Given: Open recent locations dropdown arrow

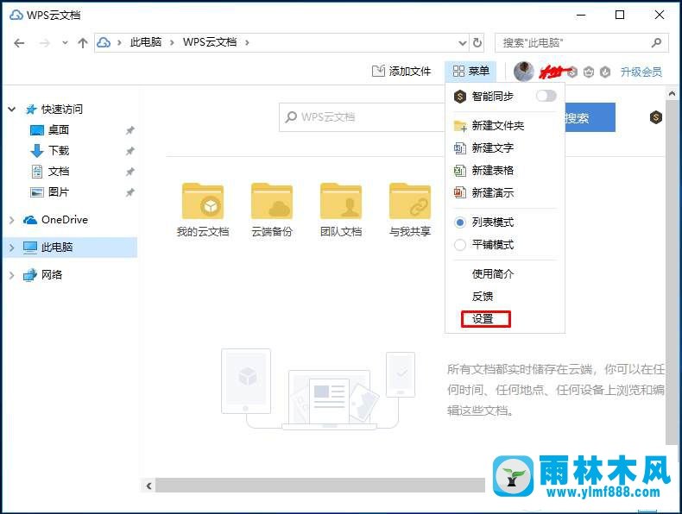Looking at the screenshot, I should click(x=66, y=43).
